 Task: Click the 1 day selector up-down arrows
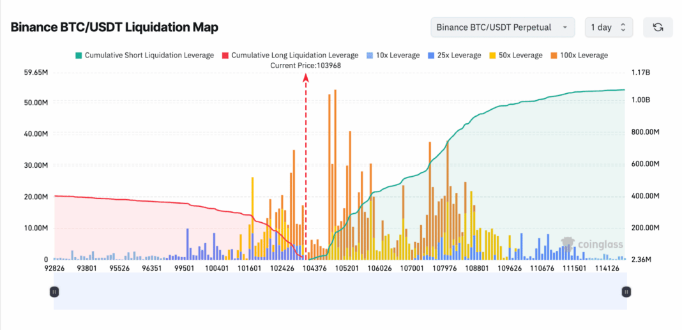point(623,27)
